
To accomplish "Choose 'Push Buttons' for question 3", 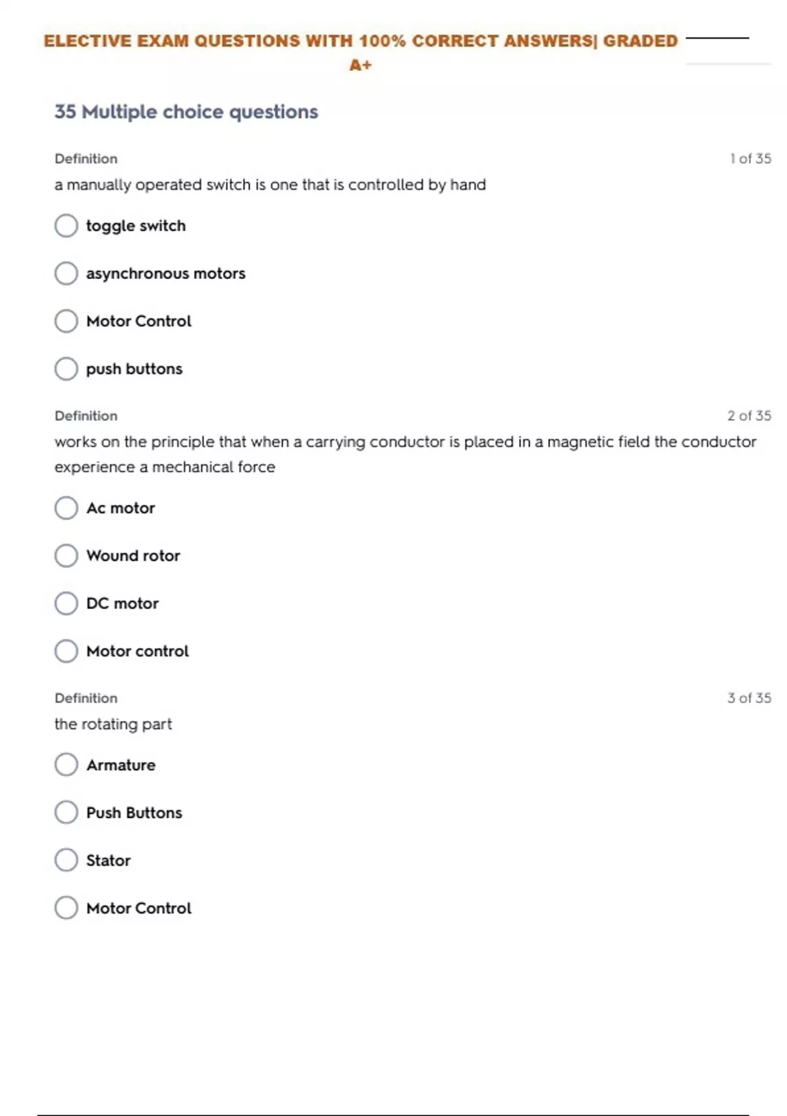I will (66, 813).
